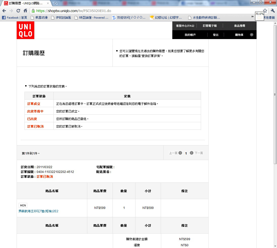Click the vertical scrollbar down arrow
Viewport: 277px width, 248px height.
coord(275,246)
